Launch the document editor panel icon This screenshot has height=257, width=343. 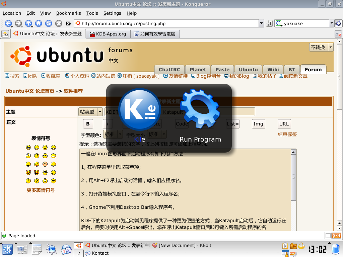[x=37, y=249]
